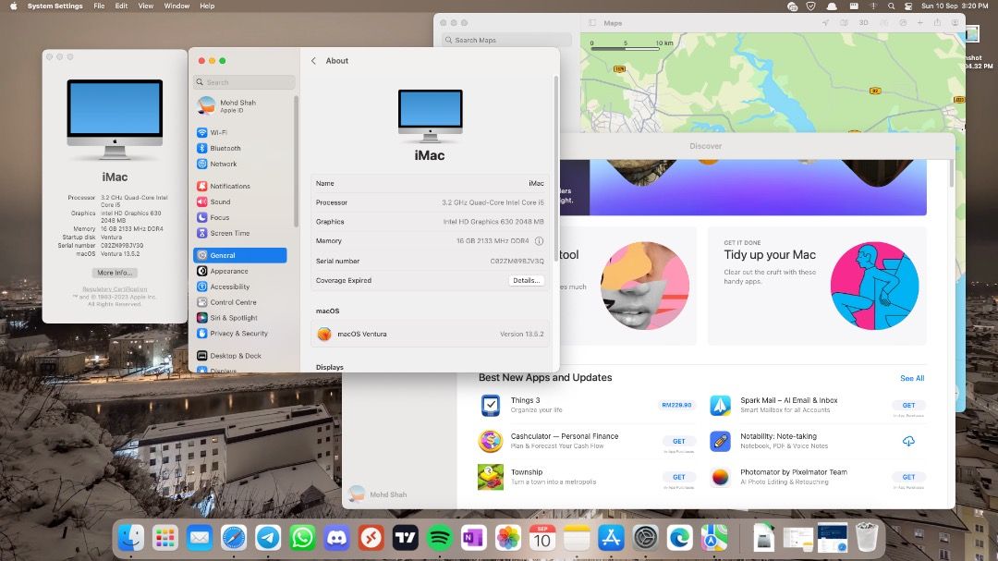
Task: Click Mohd Shah account in App Store
Action: point(378,494)
